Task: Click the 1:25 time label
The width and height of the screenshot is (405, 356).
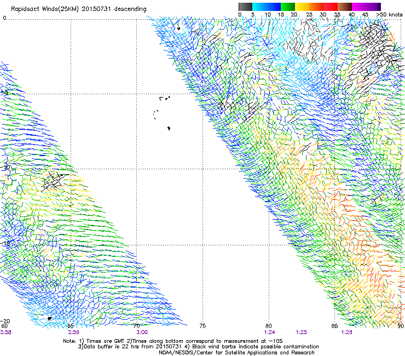Action: (x=301, y=332)
